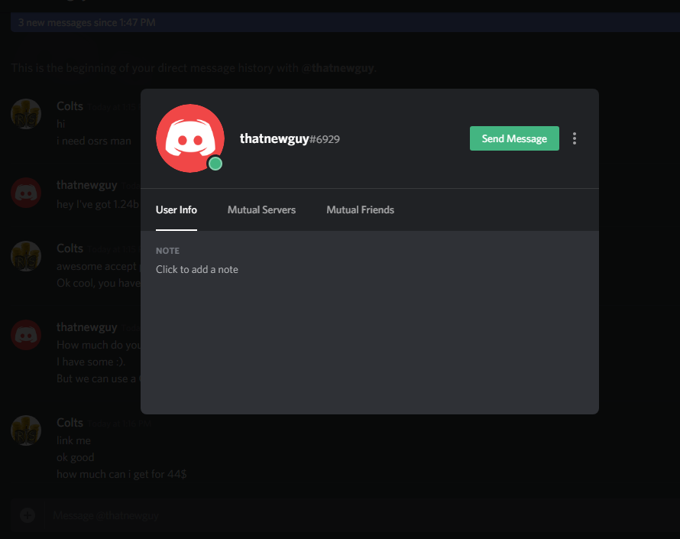Click Colts avatar beside 'hi' message

point(26,114)
